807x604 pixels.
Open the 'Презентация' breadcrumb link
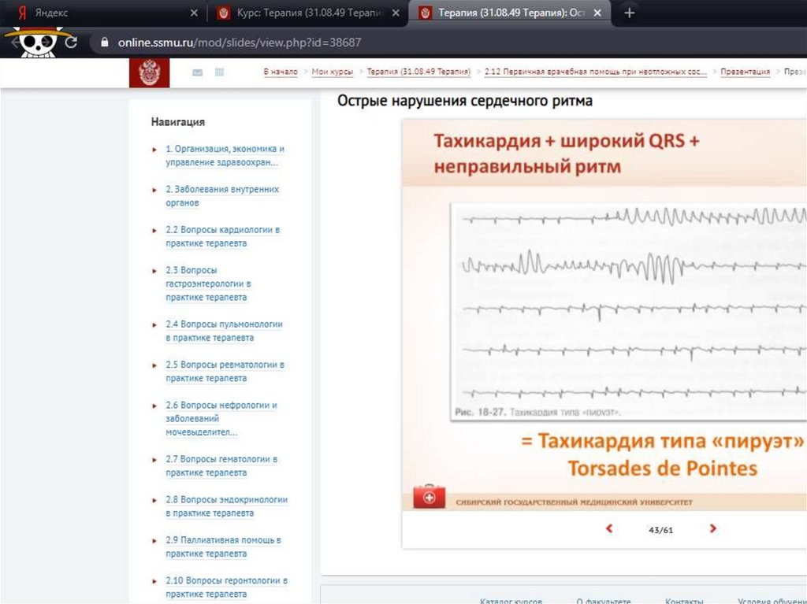746,72
